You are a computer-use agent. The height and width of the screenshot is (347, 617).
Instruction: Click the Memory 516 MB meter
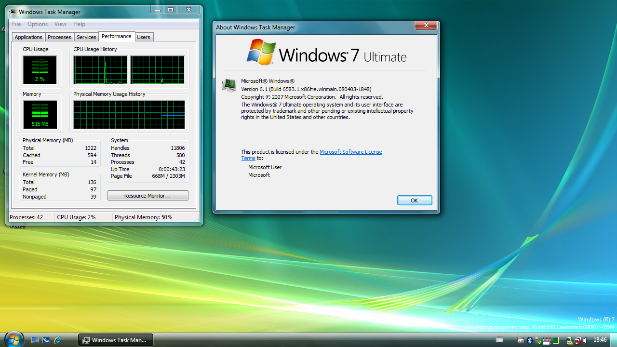tap(40, 115)
